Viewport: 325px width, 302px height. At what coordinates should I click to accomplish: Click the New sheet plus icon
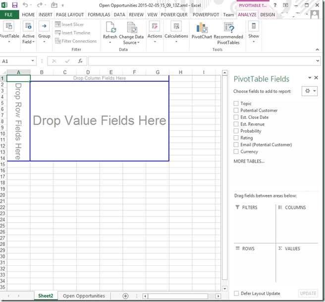tap(125, 296)
